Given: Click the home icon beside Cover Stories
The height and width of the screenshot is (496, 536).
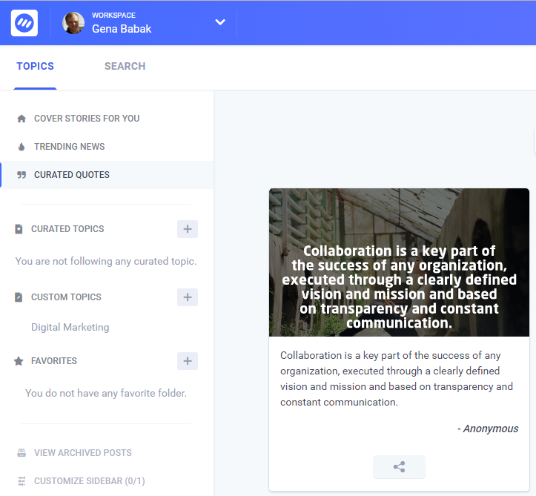Looking at the screenshot, I should click(x=21, y=119).
